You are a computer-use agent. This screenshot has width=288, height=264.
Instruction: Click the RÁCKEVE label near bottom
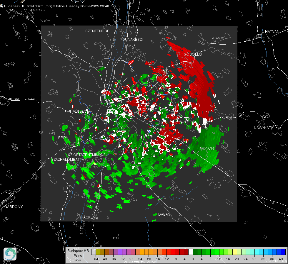[89, 217]
